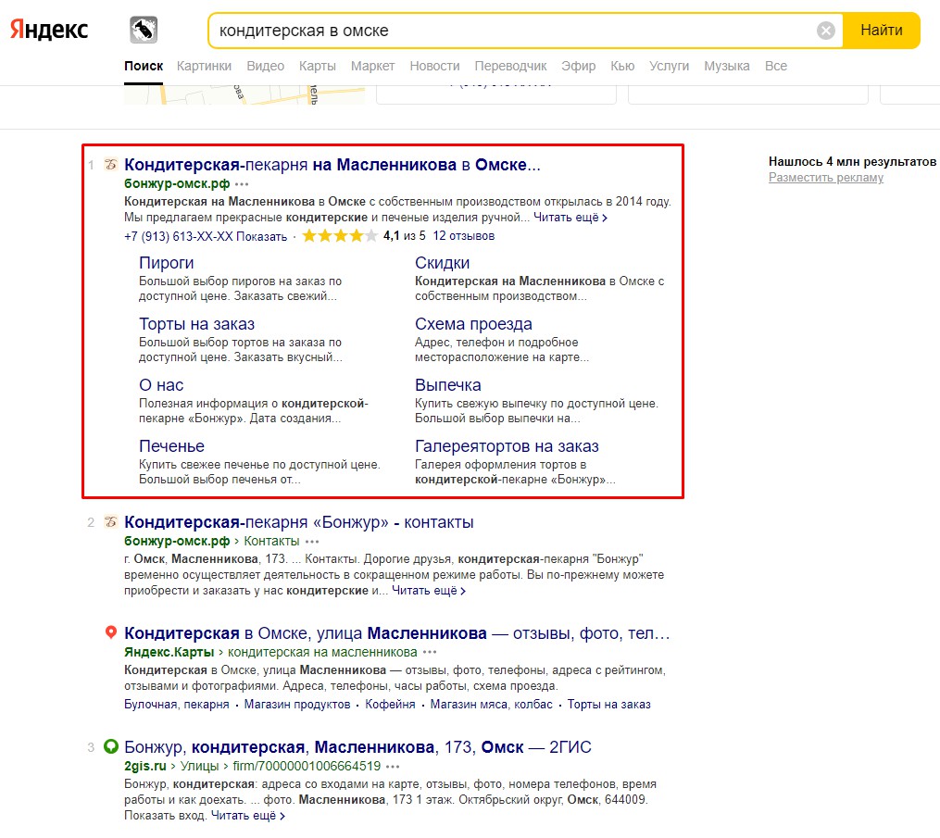Open Бонжур, кондитерская, Масленникова, 173 2ГИС result

click(x=357, y=747)
